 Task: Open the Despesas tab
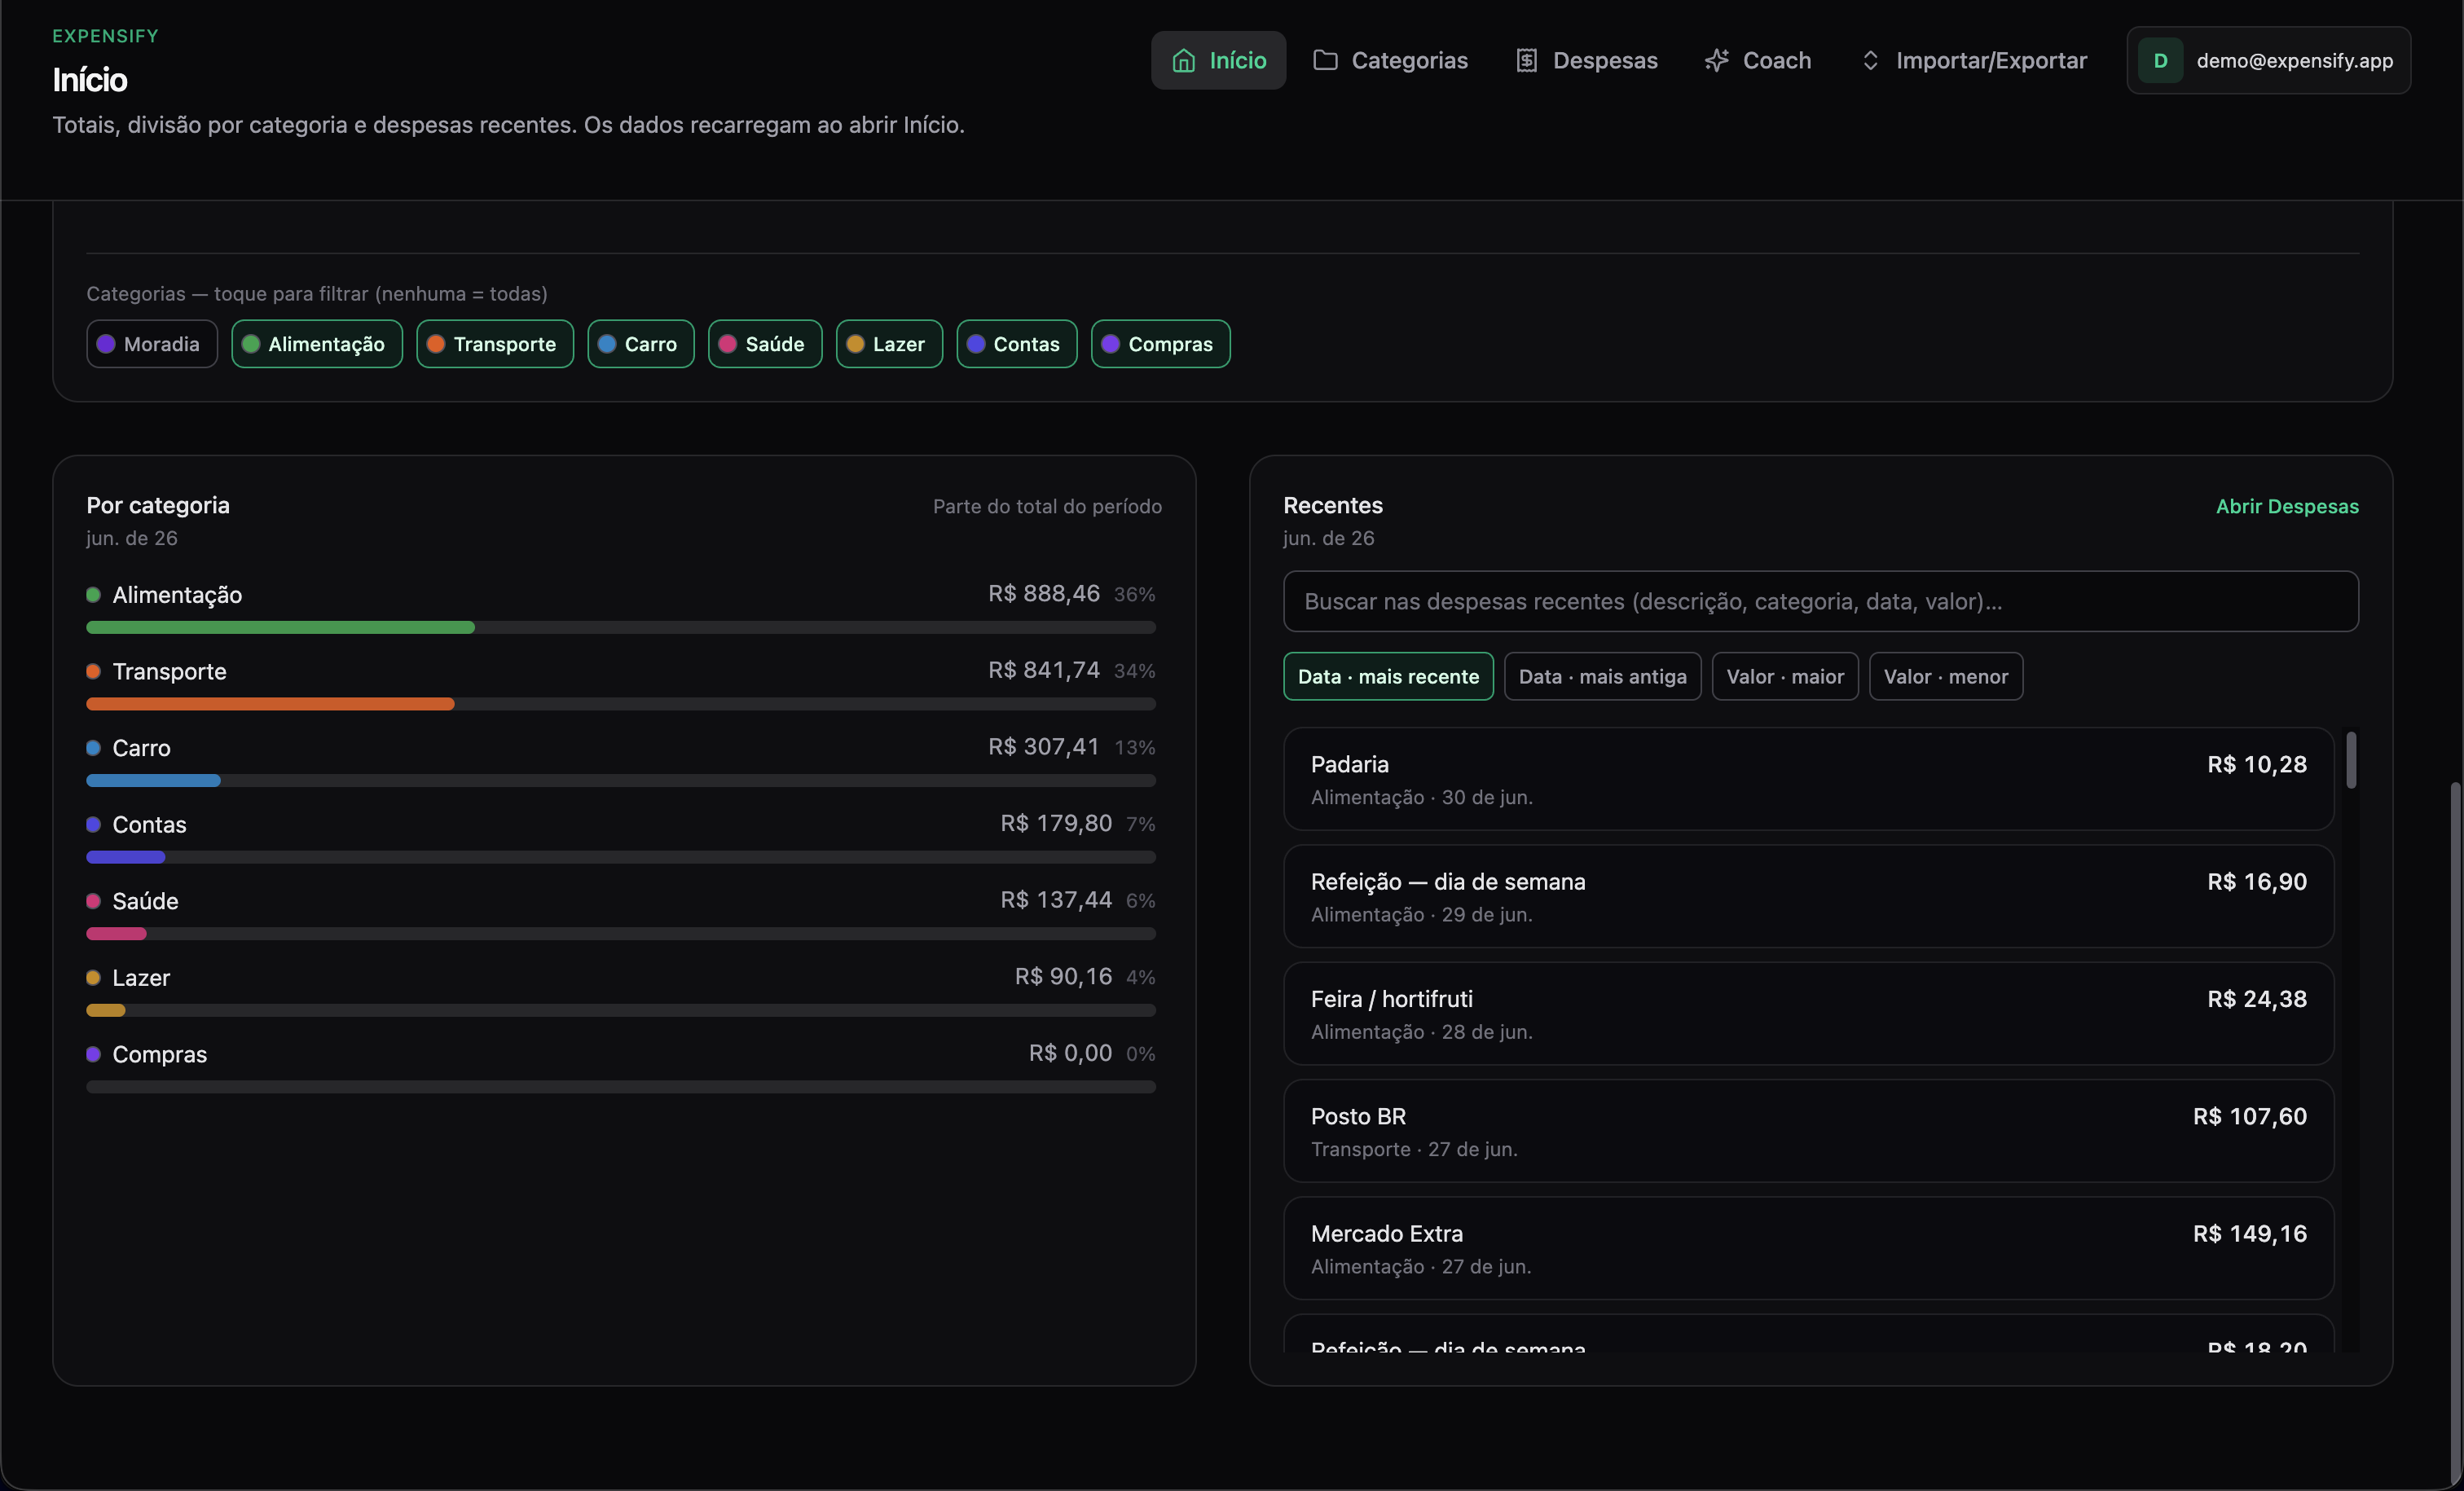click(1586, 60)
